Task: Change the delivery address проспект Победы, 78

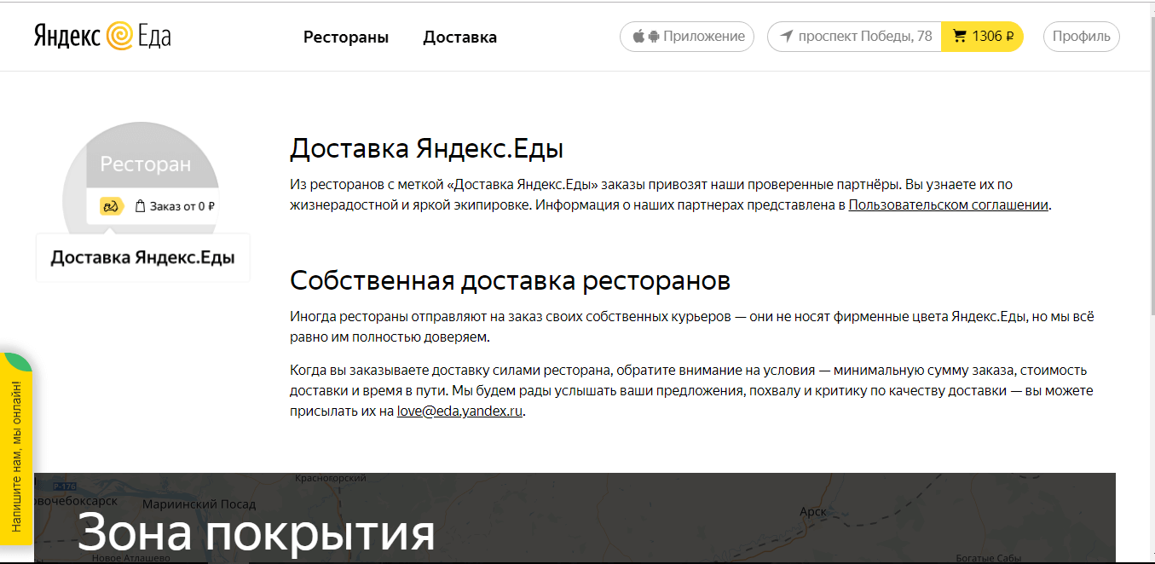Action: [864, 37]
